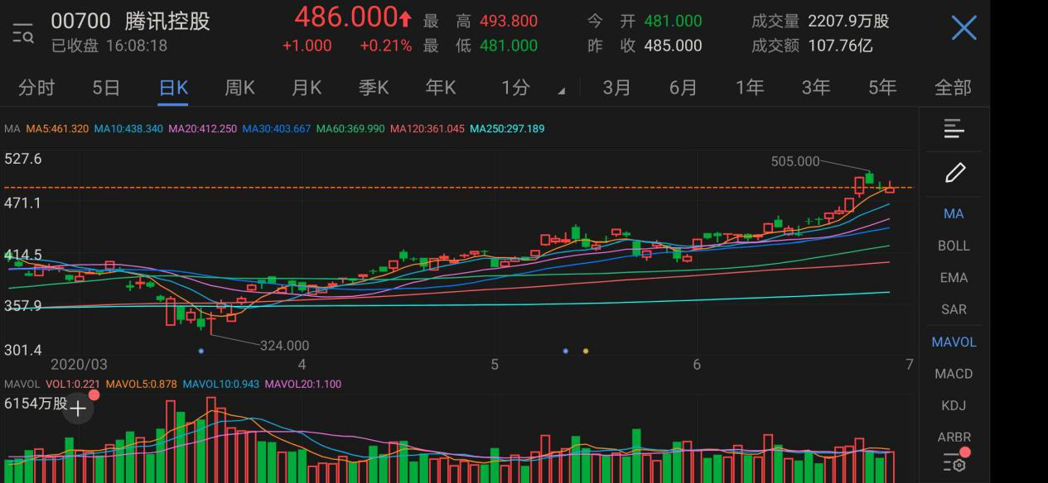Select the KDJ indicator
Screen dimensions: 1048x483
point(954,405)
